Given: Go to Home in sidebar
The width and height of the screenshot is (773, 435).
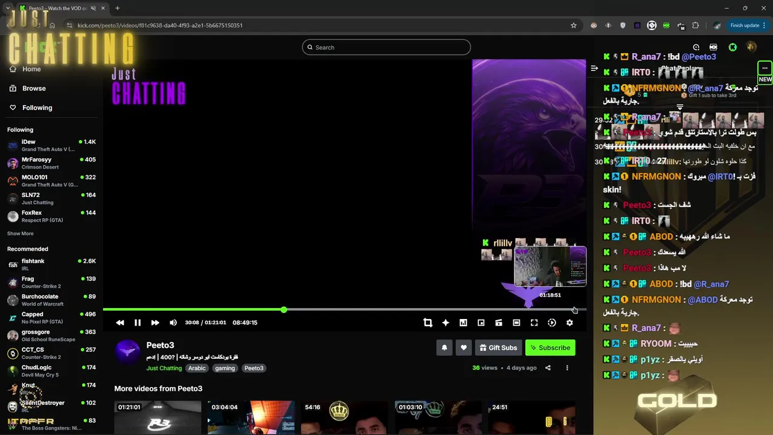Looking at the screenshot, I should pyautogui.click(x=25, y=69).
